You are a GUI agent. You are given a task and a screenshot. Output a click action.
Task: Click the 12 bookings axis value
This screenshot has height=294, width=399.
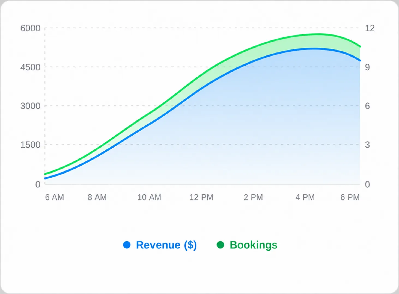[370, 28]
